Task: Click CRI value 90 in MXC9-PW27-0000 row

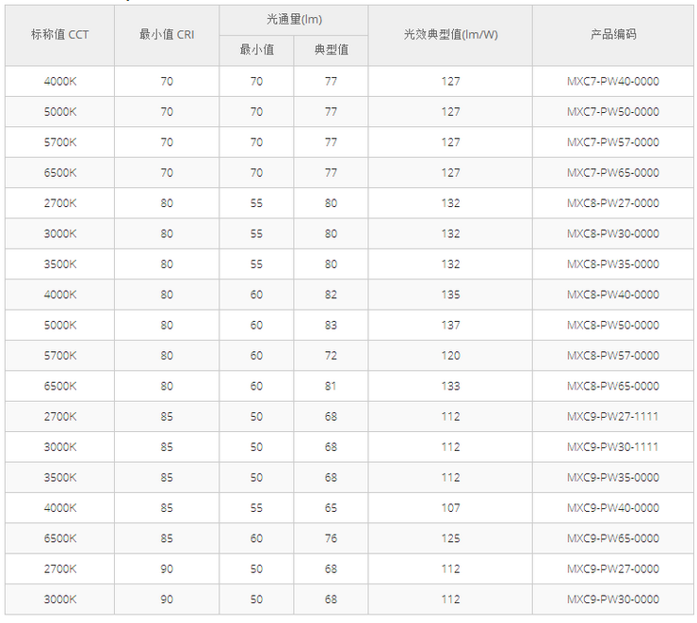Action: tap(167, 568)
